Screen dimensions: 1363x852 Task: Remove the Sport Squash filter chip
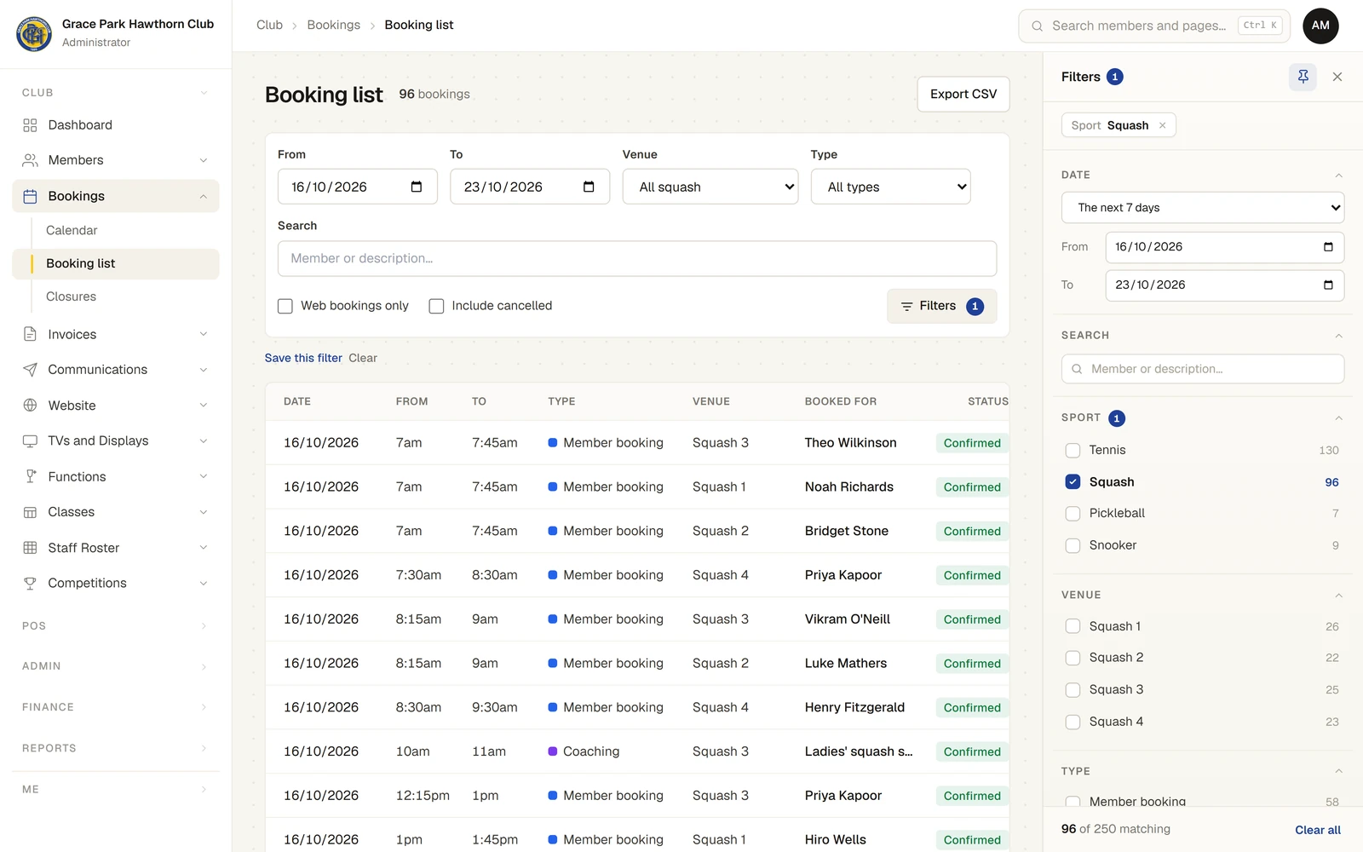[x=1162, y=125]
